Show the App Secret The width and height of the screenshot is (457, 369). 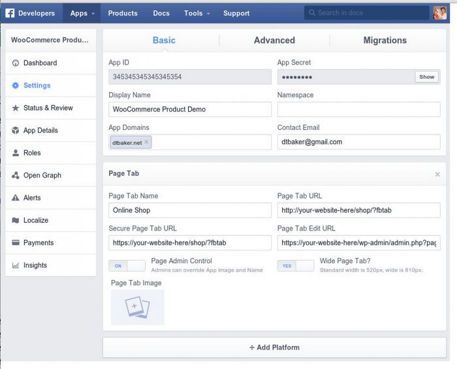(427, 77)
